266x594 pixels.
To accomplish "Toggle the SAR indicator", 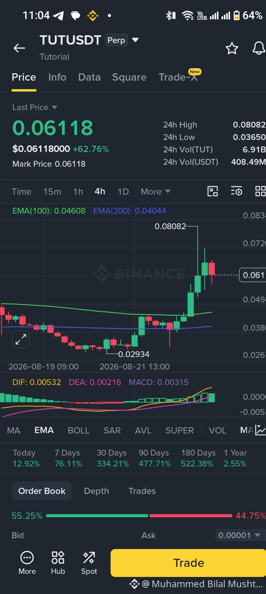I will (112, 430).
